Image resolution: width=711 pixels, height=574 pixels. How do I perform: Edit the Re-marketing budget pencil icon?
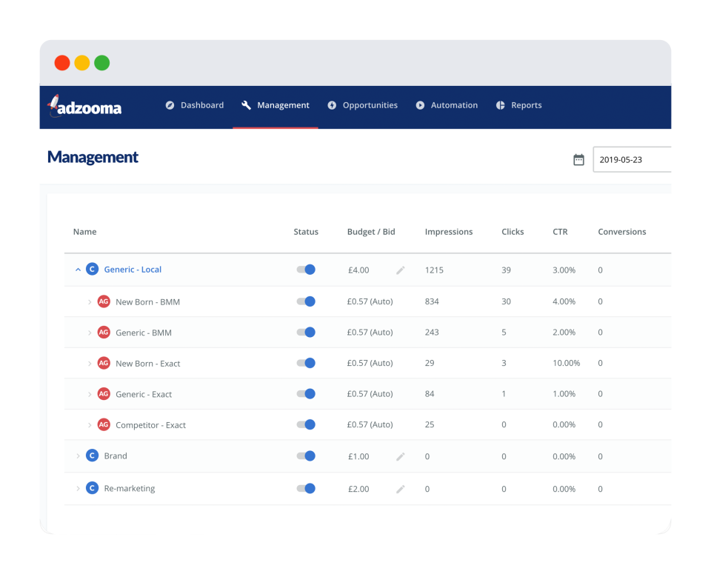(401, 490)
